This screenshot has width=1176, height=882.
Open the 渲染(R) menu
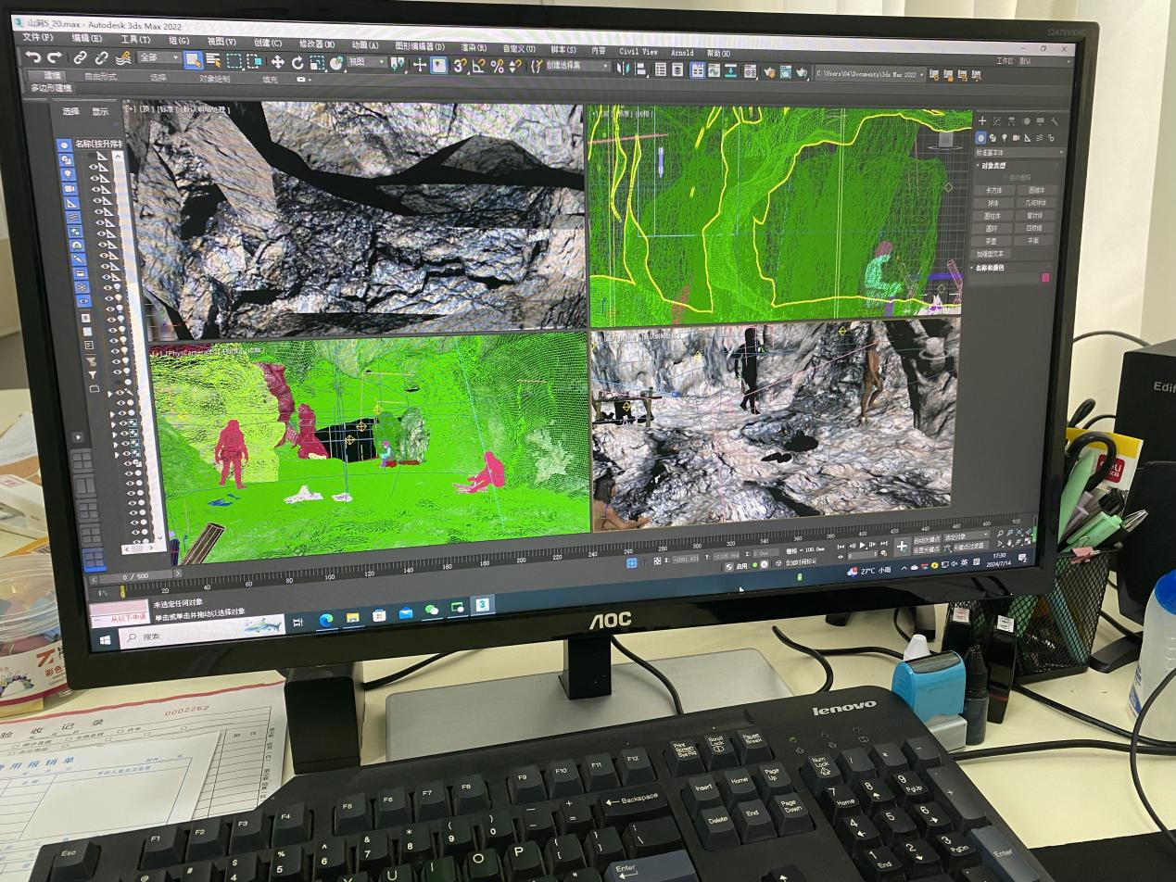(x=474, y=47)
